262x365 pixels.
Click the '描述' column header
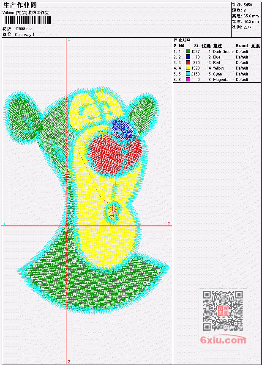point(218,46)
